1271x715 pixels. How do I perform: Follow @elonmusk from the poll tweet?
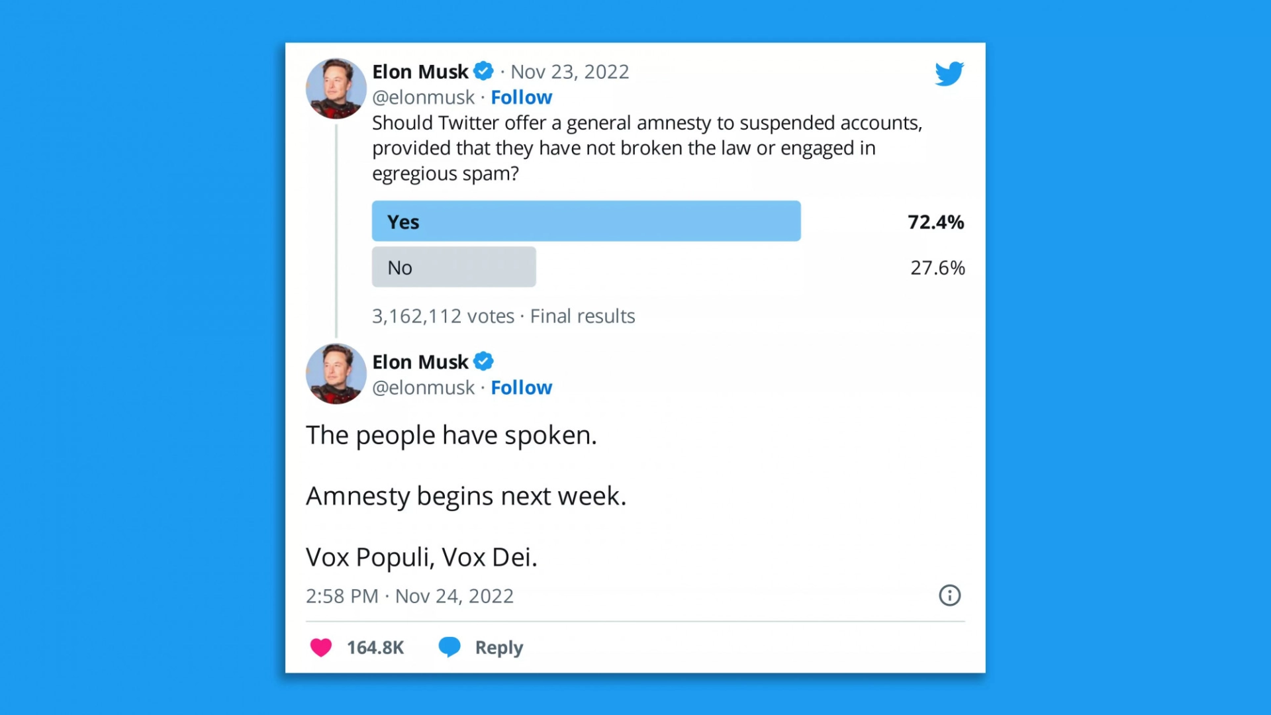(x=521, y=97)
